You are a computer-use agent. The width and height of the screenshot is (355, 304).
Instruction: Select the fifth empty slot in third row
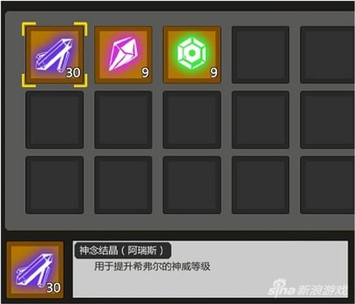click(x=328, y=185)
